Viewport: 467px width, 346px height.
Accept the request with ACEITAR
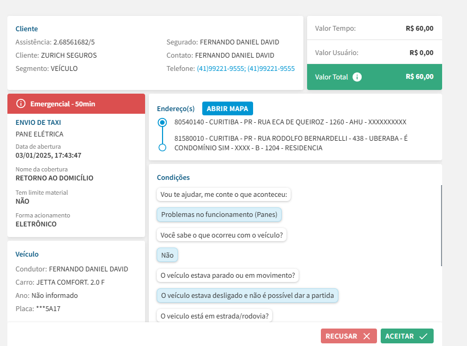pos(407,336)
